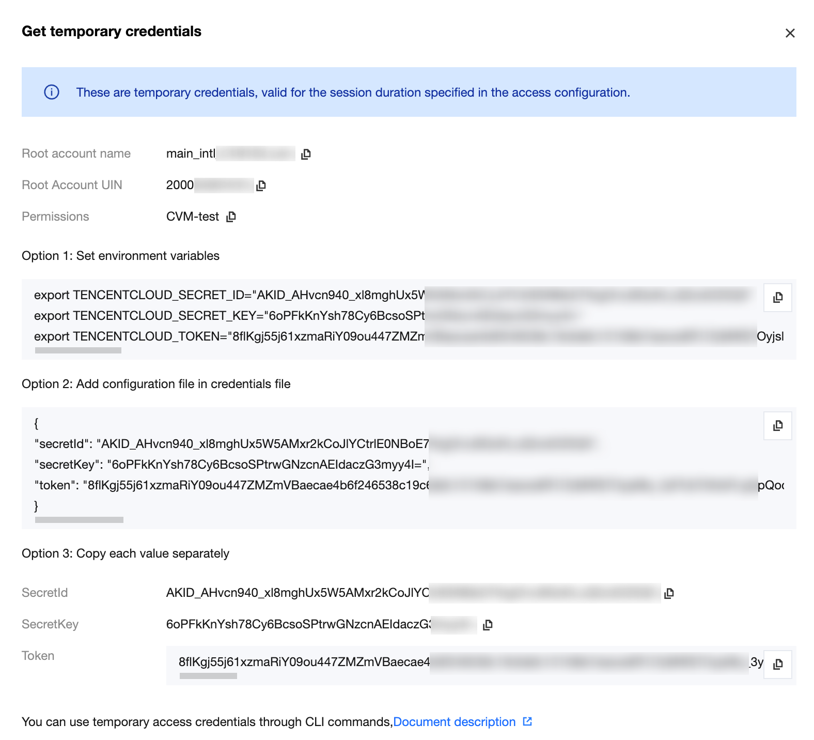Screen dimensions: 814x740
Task: Copy the Root Account UIN value
Action: coord(261,186)
